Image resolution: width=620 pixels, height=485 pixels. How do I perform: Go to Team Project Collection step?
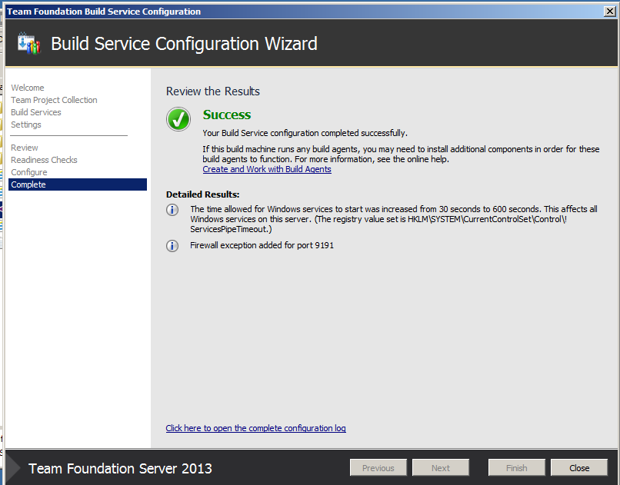[x=54, y=100]
